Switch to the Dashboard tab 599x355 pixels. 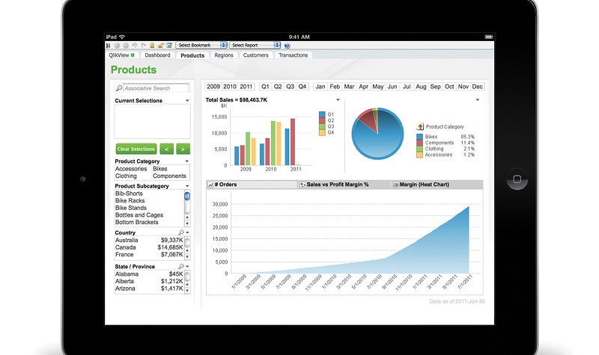(157, 55)
